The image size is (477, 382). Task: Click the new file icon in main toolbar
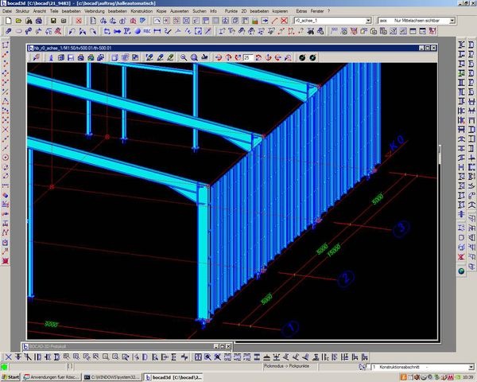point(7,20)
